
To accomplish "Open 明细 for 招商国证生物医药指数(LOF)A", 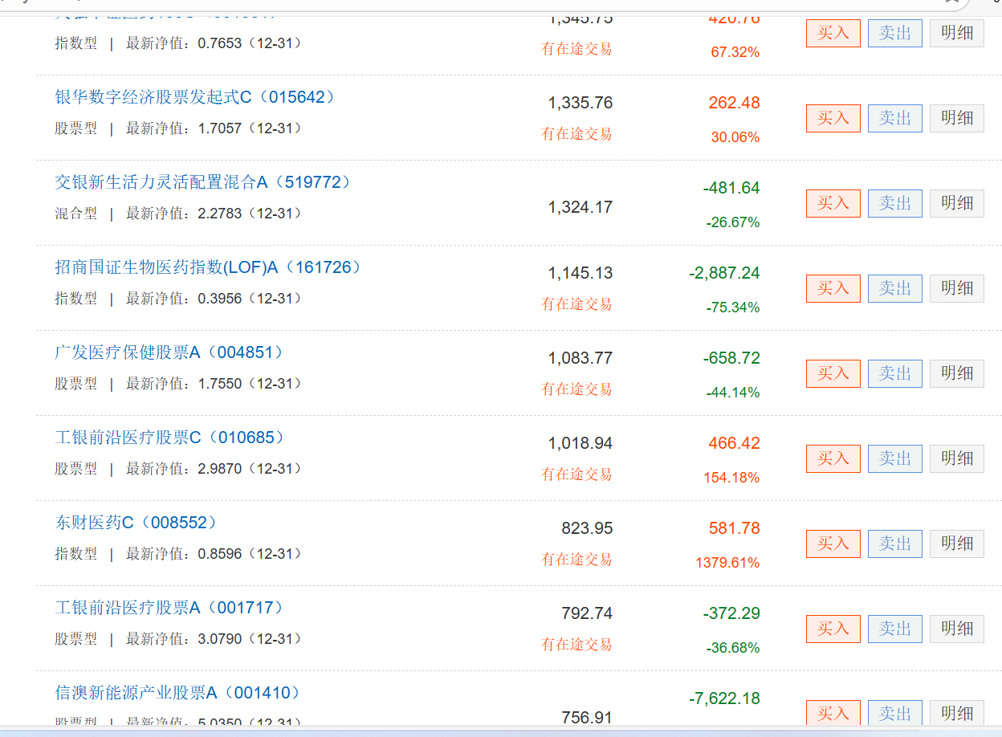I will point(957,288).
